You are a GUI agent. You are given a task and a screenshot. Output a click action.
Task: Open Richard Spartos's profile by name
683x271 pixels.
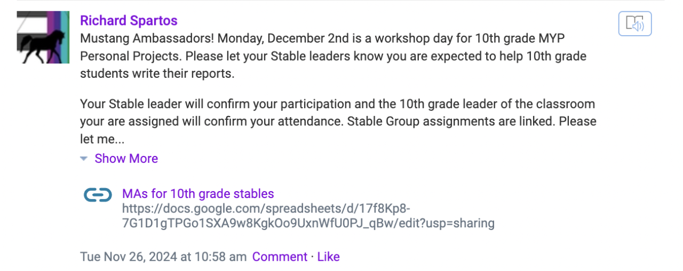[x=129, y=21]
